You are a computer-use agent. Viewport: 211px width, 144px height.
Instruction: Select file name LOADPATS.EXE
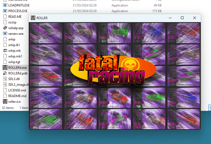(19, 5)
